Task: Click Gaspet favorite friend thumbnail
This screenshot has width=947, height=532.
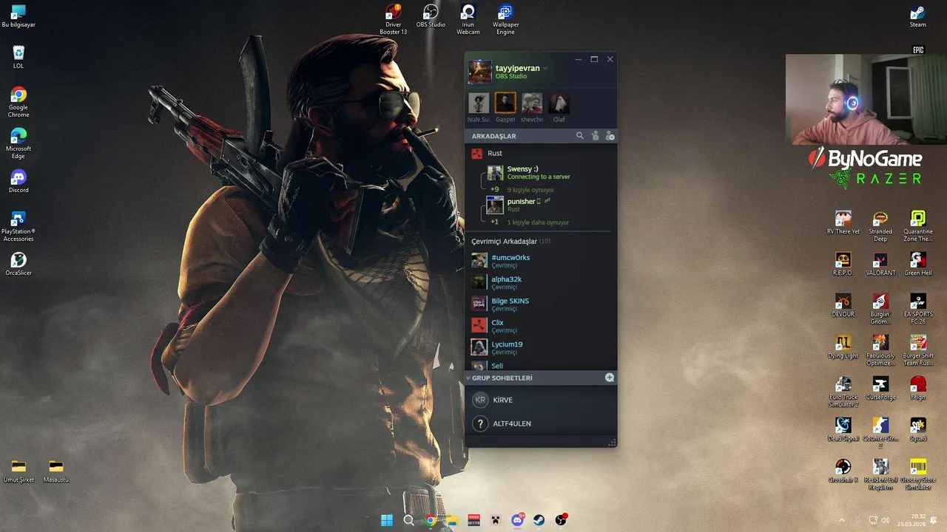Action: coord(505,103)
